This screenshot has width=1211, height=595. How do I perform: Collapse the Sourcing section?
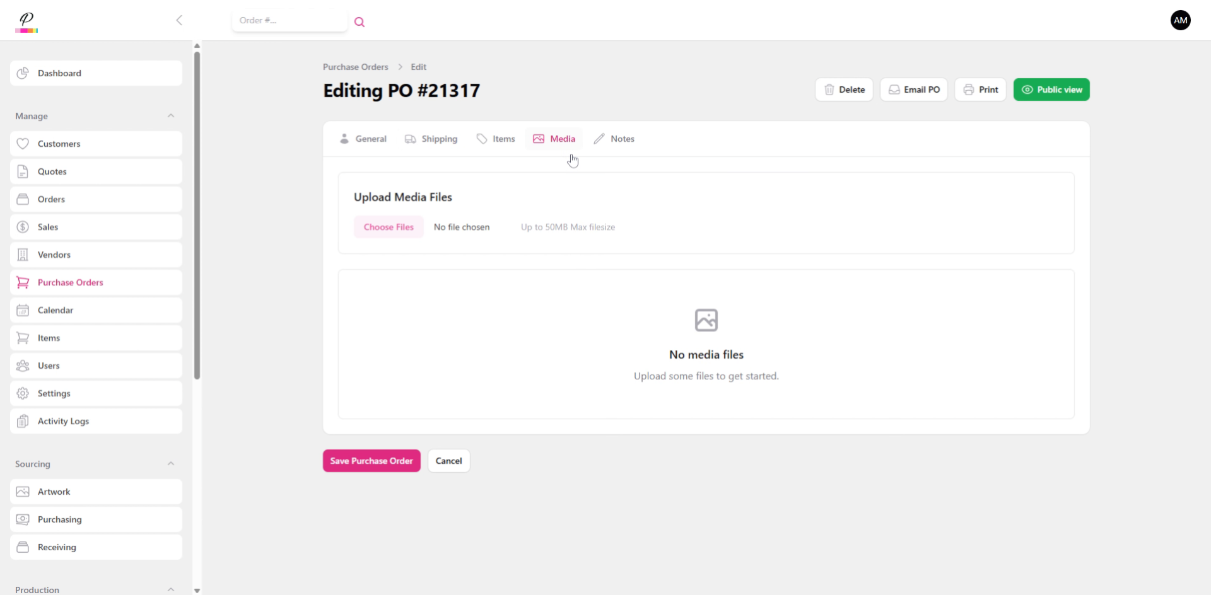[171, 463]
